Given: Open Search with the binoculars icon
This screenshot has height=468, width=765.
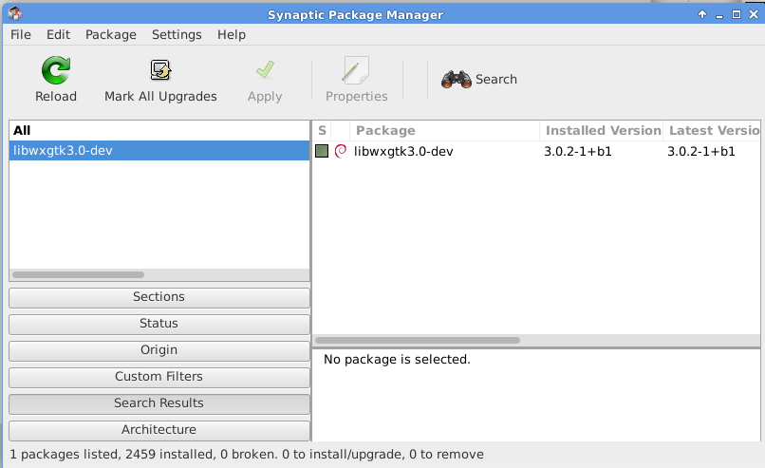Looking at the screenshot, I should (x=457, y=79).
